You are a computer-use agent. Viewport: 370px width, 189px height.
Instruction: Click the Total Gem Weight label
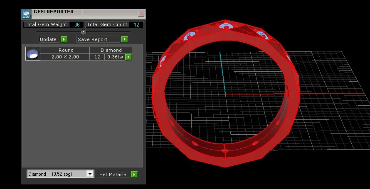point(46,24)
